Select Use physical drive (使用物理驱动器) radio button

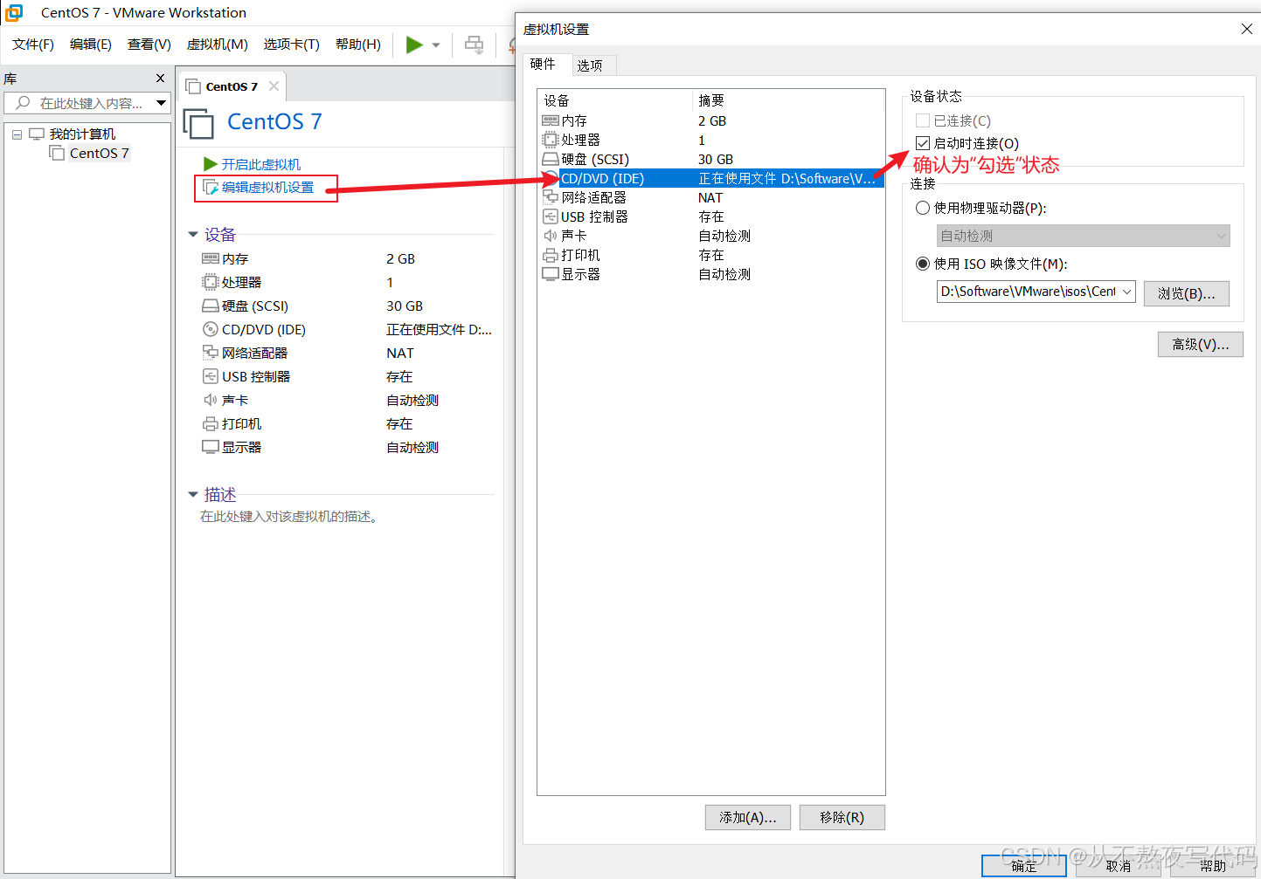(x=922, y=208)
